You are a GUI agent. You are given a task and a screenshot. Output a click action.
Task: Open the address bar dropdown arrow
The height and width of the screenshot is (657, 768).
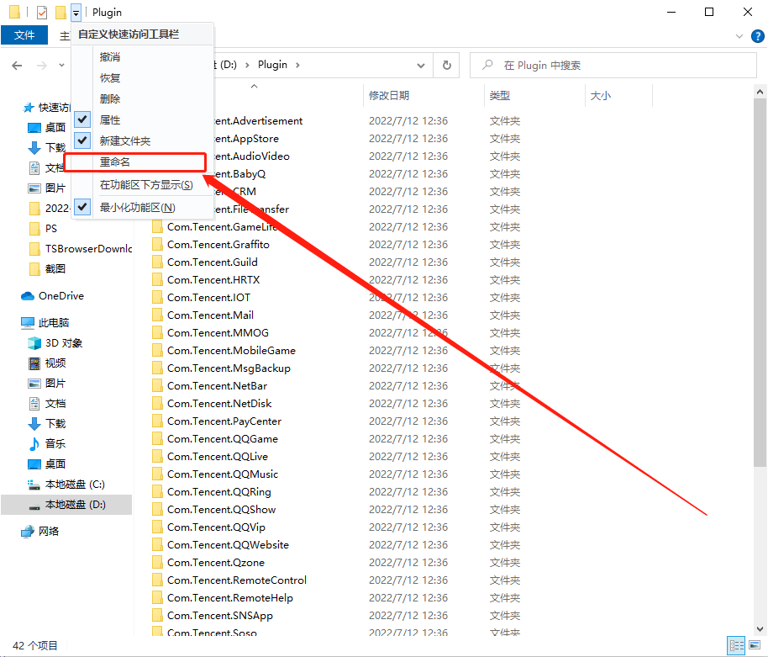pos(420,65)
